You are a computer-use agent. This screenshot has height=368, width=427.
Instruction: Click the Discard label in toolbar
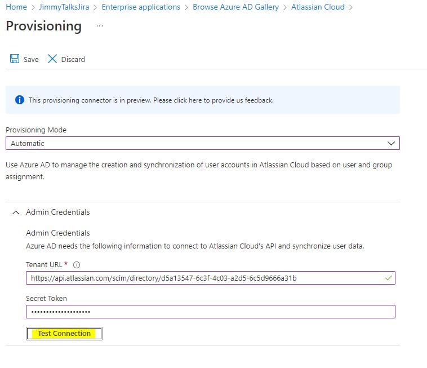coord(73,59)
